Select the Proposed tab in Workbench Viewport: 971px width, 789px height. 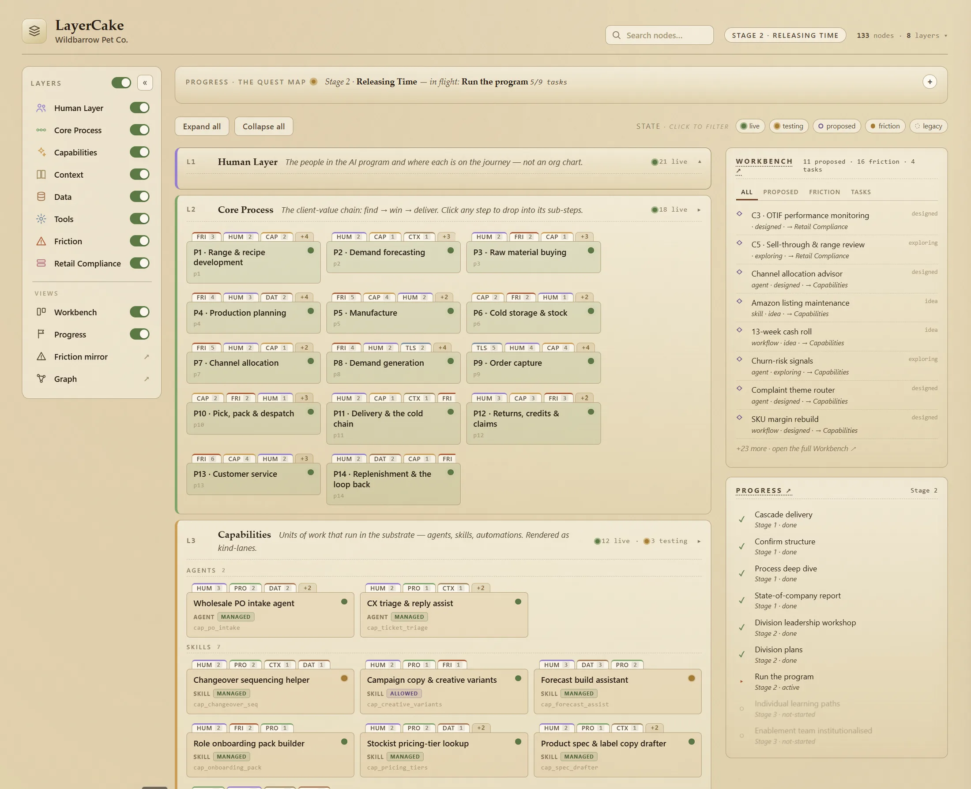click(780, 192)
